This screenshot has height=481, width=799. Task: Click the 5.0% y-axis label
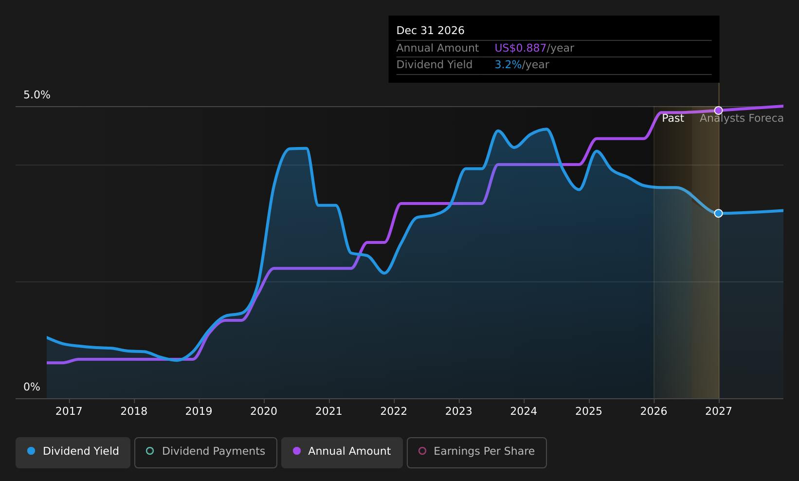(37, 95)
